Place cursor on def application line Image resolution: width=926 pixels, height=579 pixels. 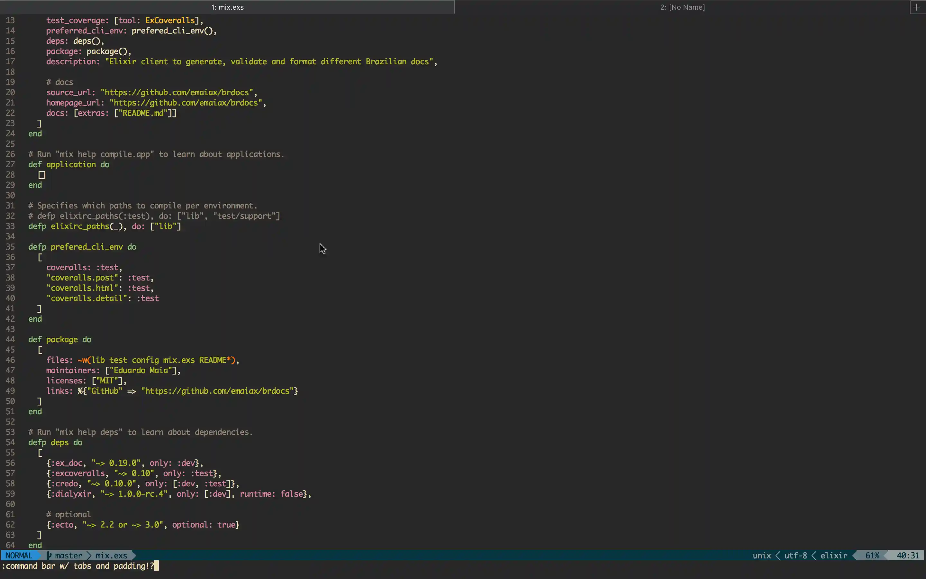pyautogui.click(x=69, y=164)
